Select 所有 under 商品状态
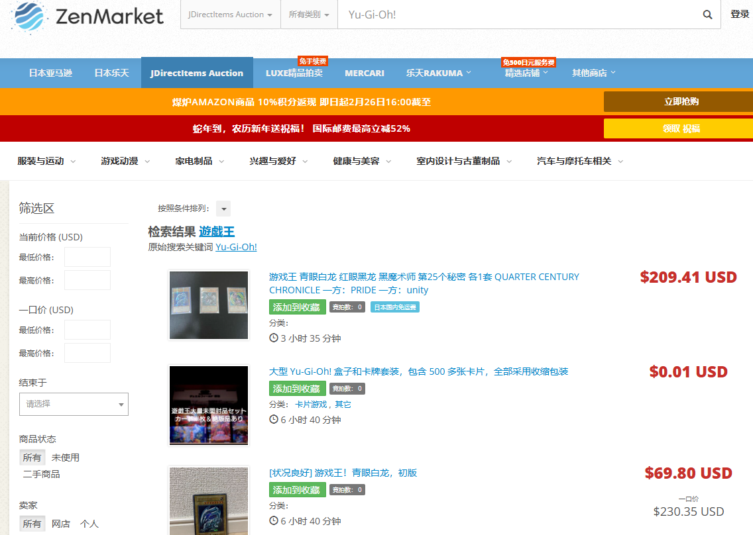Viewport: 753px width, 535px height. [x=32, y=458]
